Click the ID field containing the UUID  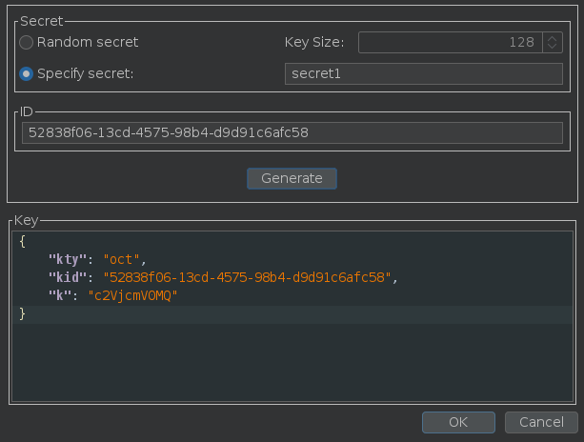pos(292,132)
